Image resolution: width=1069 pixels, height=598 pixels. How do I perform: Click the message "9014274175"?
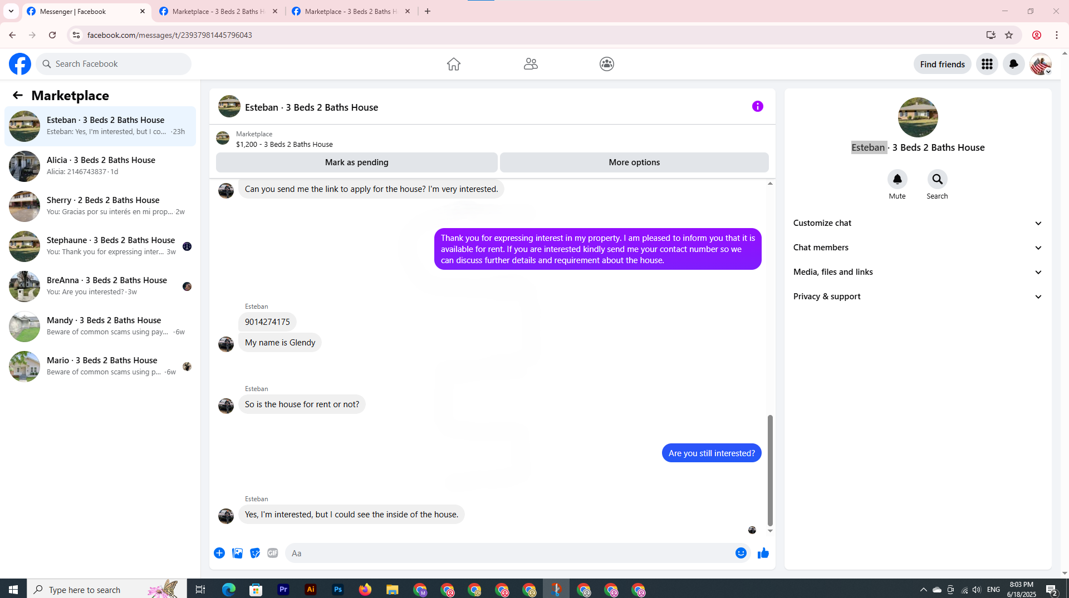[267, 322]
